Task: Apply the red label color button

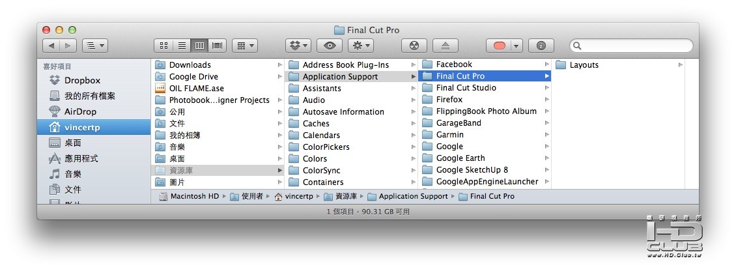Action: tap(499, 46)
